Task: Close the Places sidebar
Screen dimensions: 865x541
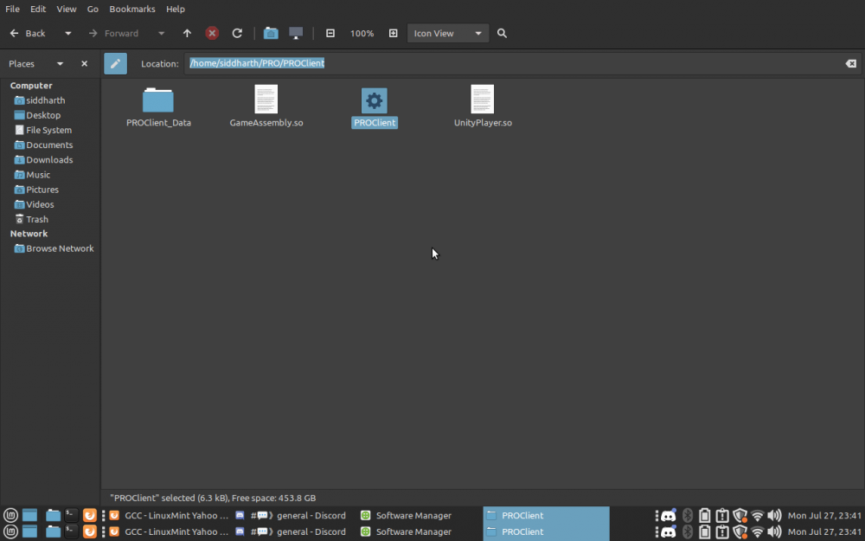Action: point(85,63)
